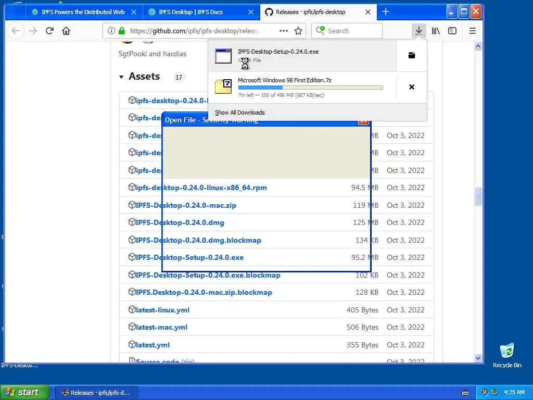The height and width of the screenshot is (400, 533).
Task: Select the Releases ipfs/ipfs-desktop tab
Action: (310, 12)
